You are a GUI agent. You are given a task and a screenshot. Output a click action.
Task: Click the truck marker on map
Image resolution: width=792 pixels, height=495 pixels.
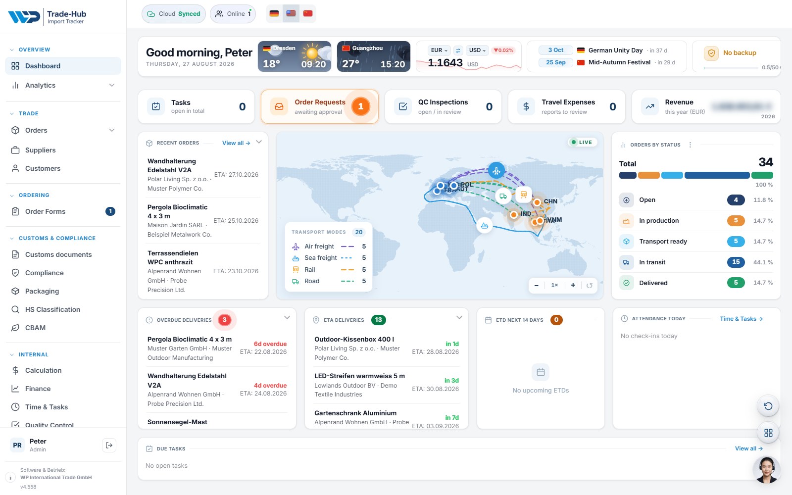point(503,197)
